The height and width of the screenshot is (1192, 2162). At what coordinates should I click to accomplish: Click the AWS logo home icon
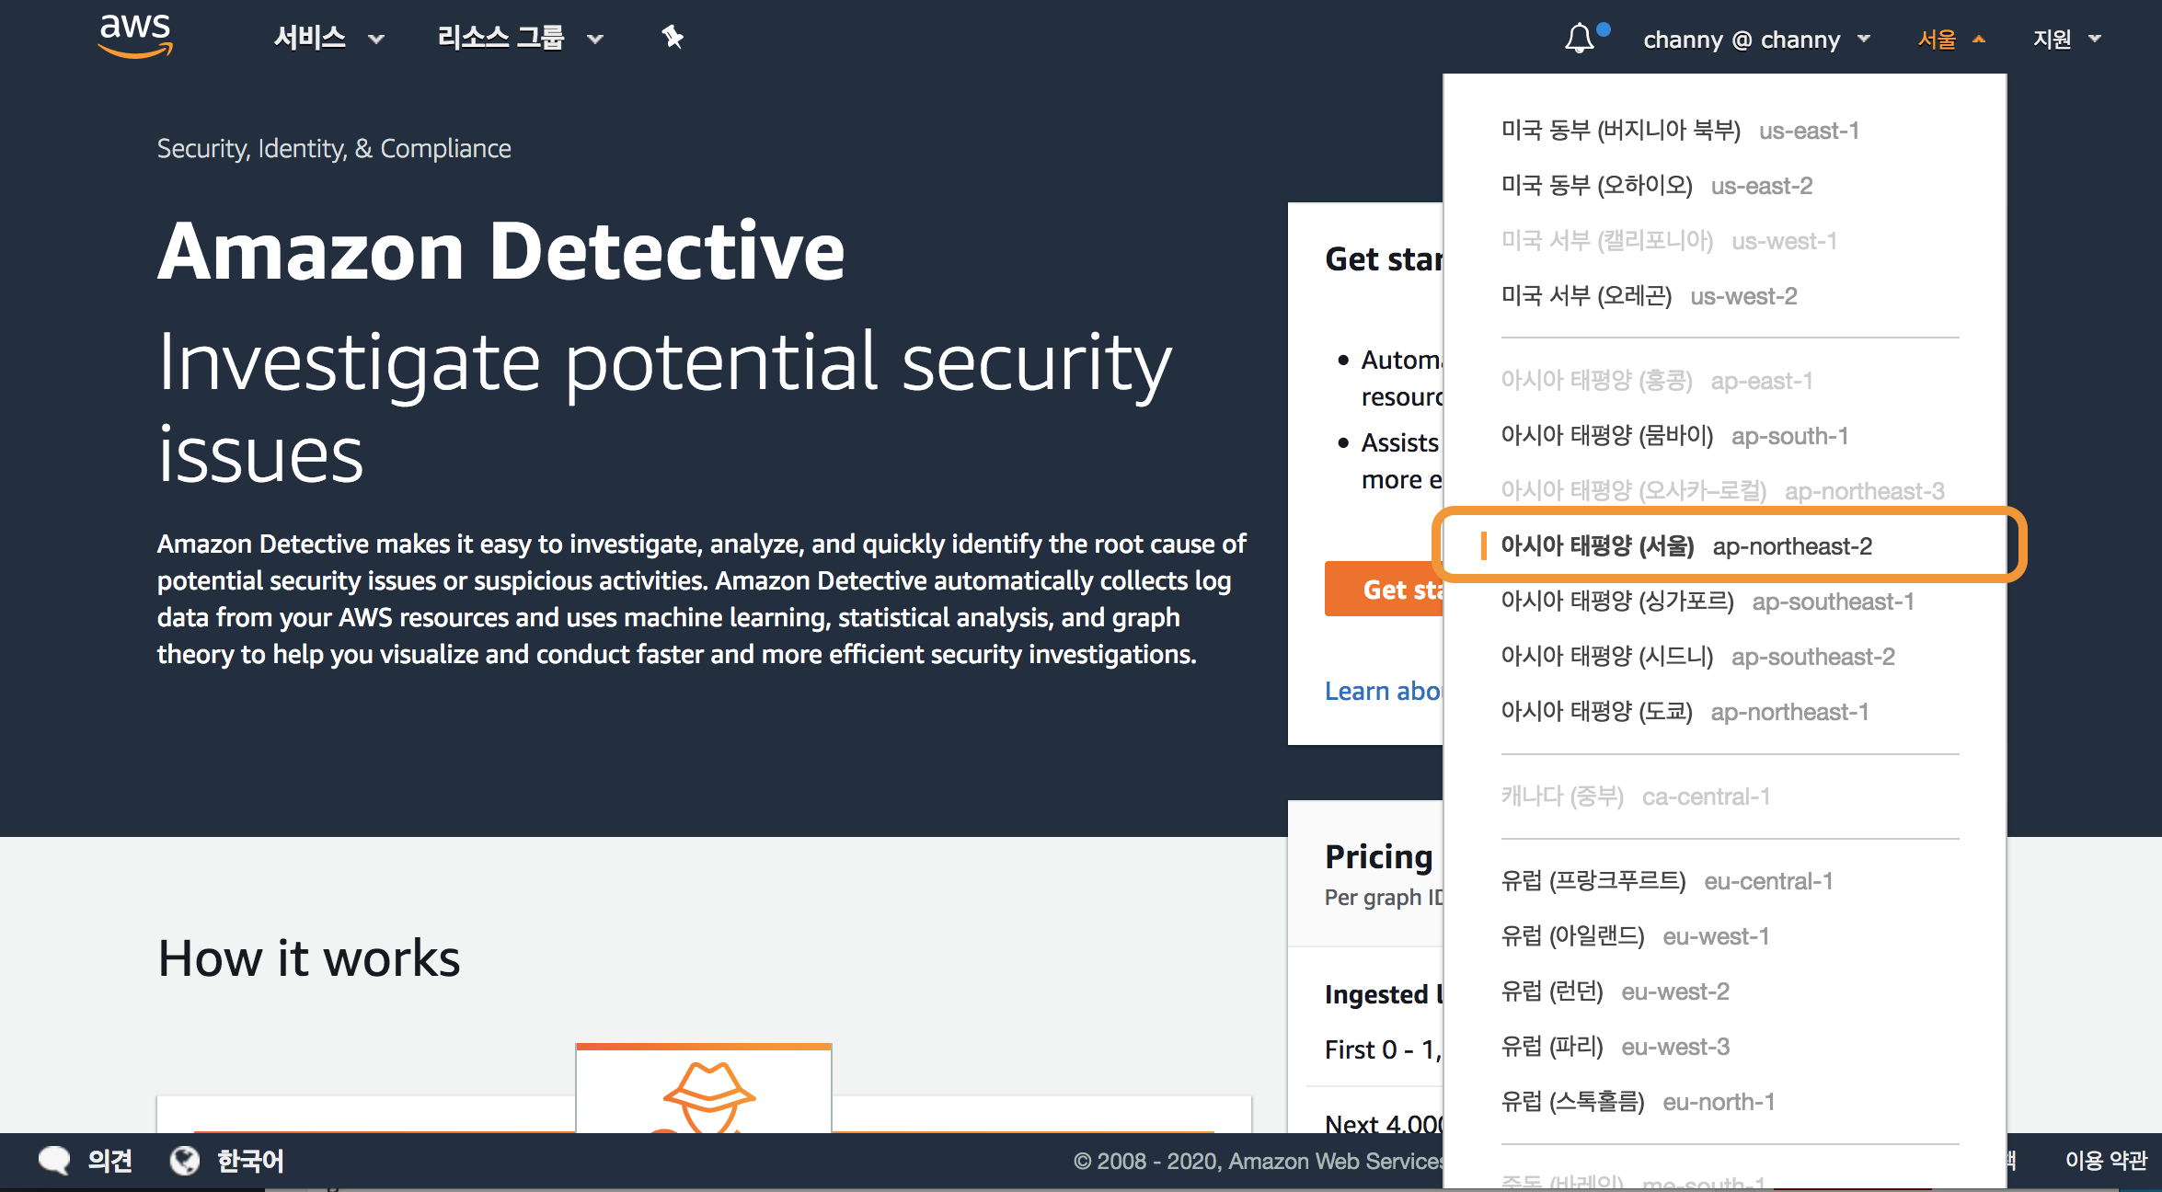135,37
